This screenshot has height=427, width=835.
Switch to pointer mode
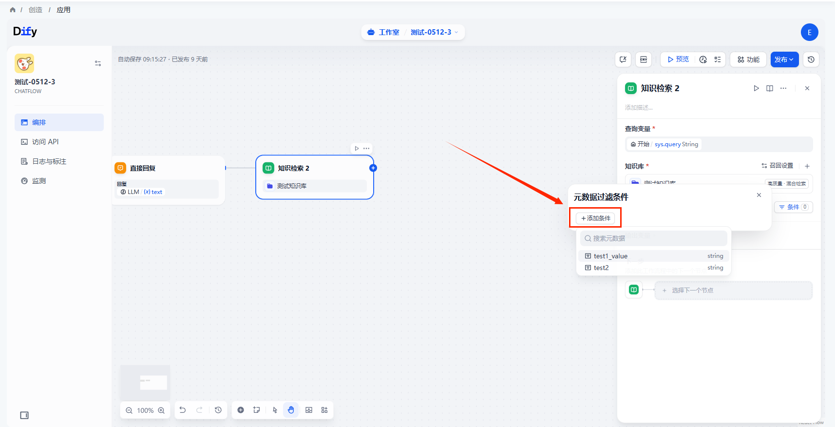click(275, 410)
